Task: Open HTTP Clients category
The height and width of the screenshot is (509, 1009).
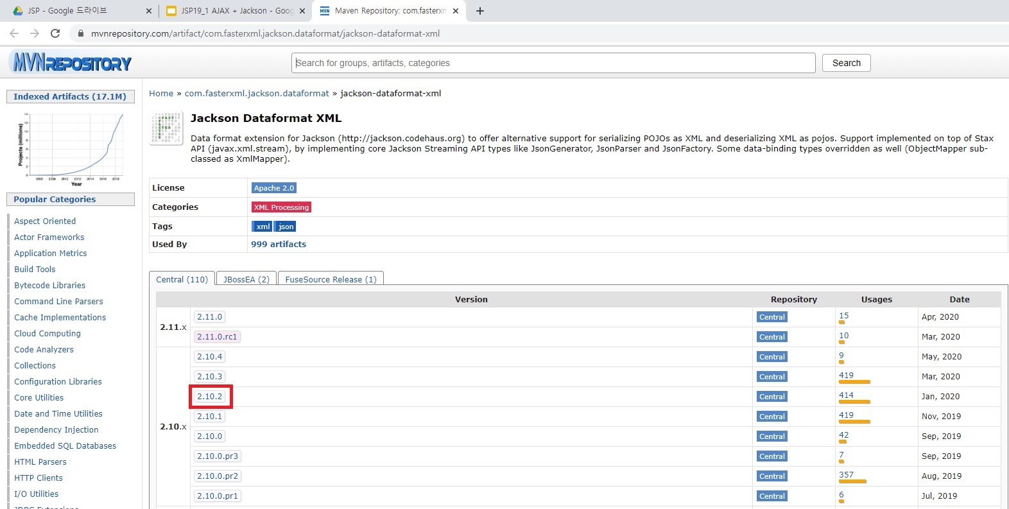Action: [x=39, y=478]
